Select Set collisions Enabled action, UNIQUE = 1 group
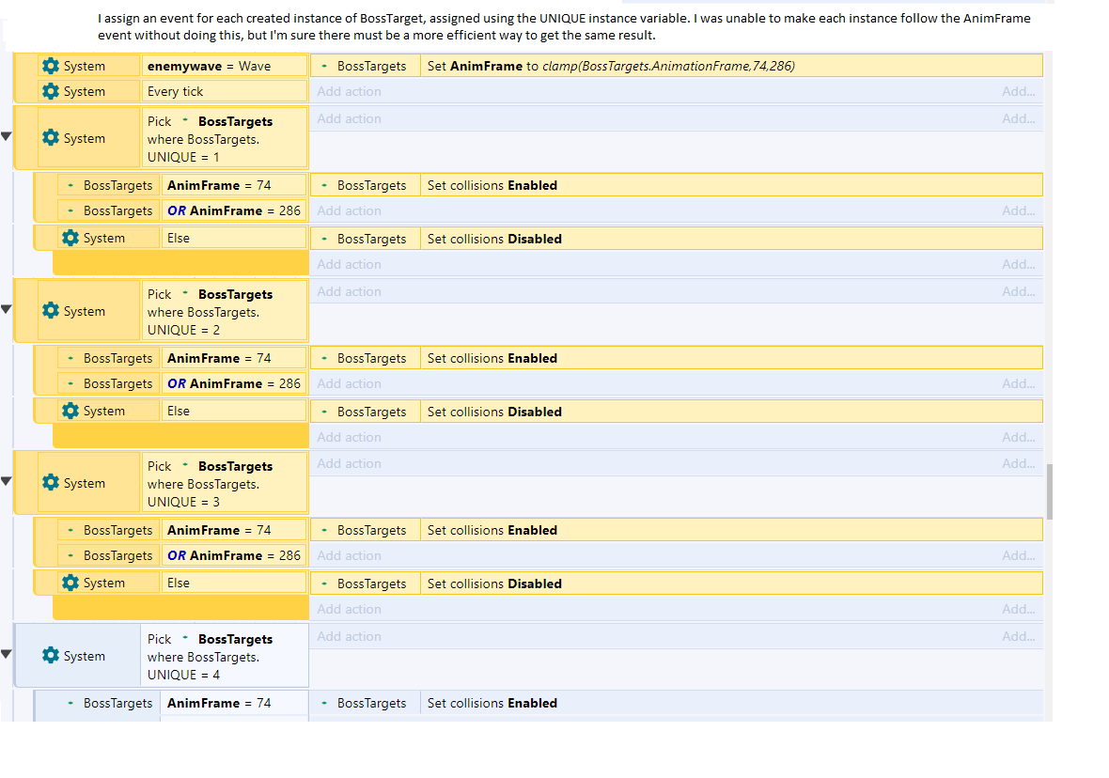This screenshot has height=778, width=1109. point(731,185)
